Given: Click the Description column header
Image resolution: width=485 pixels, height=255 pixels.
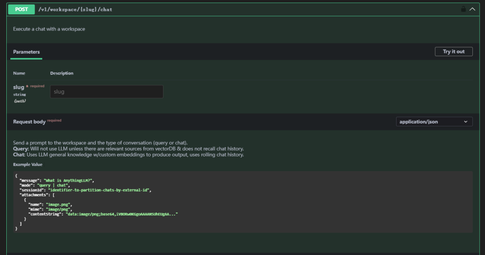Looking at the screenshot, I should (x=62, y=73).
